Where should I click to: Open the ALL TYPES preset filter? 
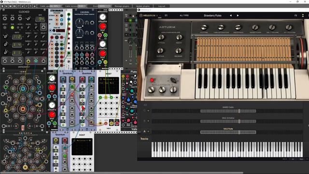click(184, 15)
